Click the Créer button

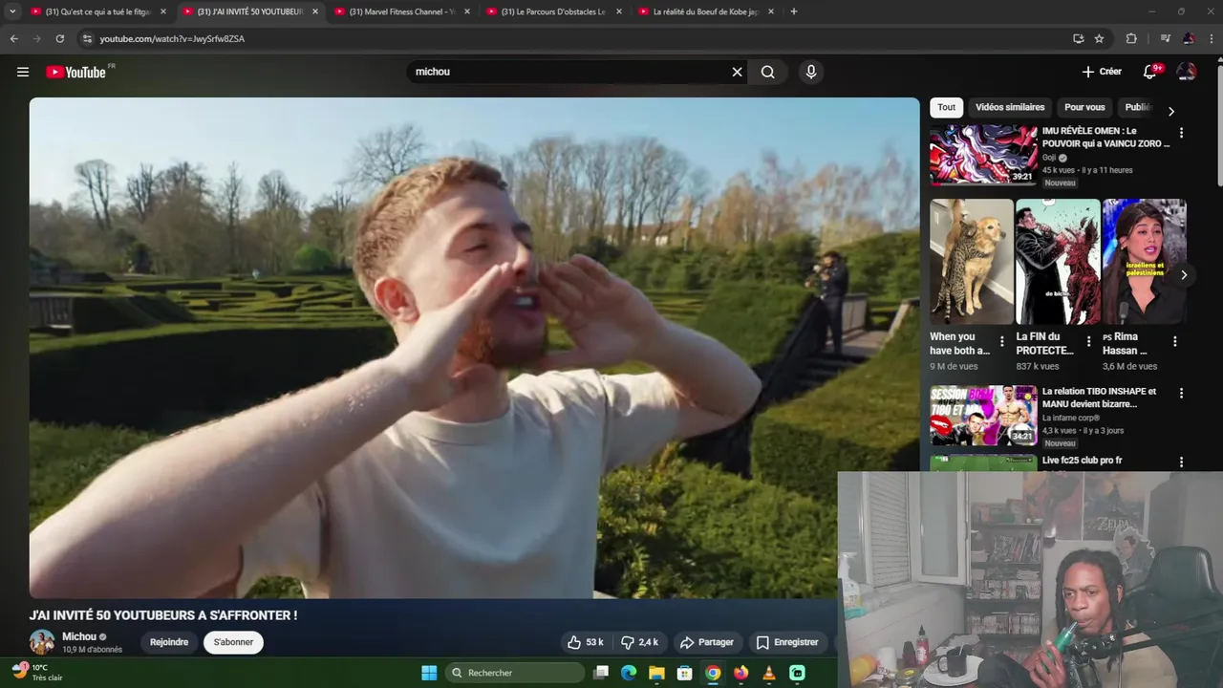(x=1102, y=72)
